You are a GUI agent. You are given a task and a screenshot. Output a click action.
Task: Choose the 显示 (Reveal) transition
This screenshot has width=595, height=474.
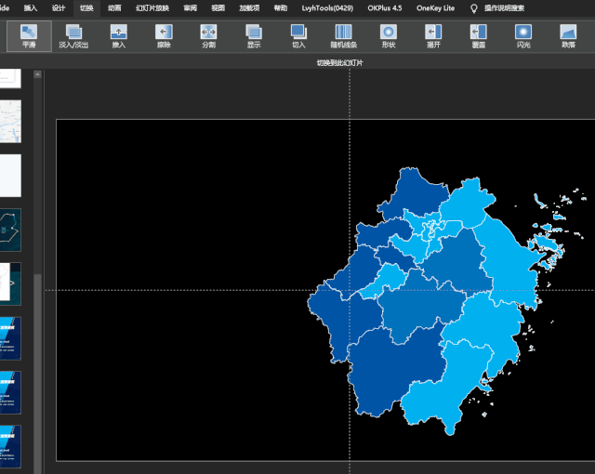[254, 36]
